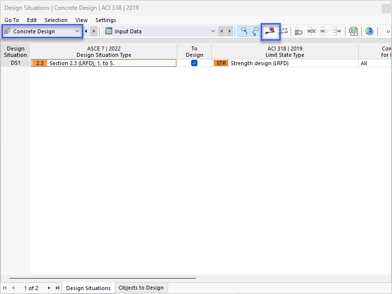Click the Design Situation Type column header
Image resolution: width=392 pixels, height=294 pixels.
click(x=104, y=51)
